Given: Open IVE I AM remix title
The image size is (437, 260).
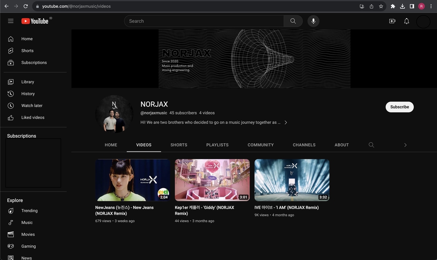Looking at the screenshot, I should click(x=286, y=207).
